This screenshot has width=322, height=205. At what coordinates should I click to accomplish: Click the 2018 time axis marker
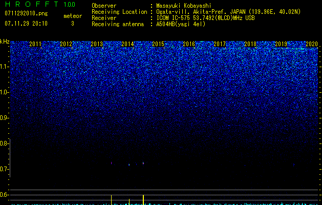point(250,44)
